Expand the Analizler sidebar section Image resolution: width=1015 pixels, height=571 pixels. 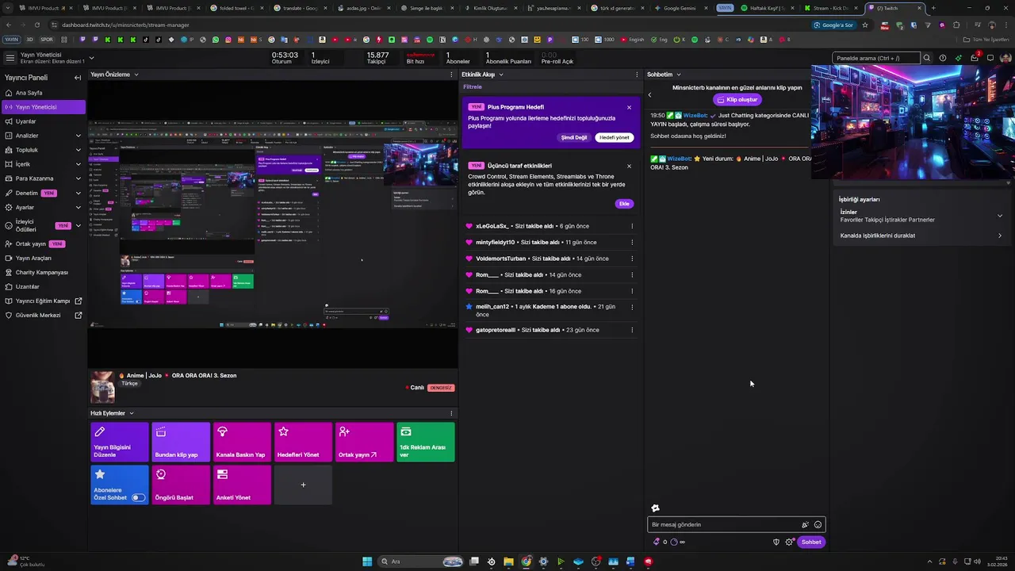pos(78,136)
